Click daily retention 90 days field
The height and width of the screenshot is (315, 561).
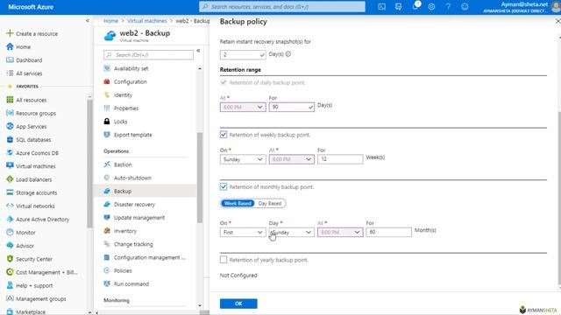tap(292, 107)
